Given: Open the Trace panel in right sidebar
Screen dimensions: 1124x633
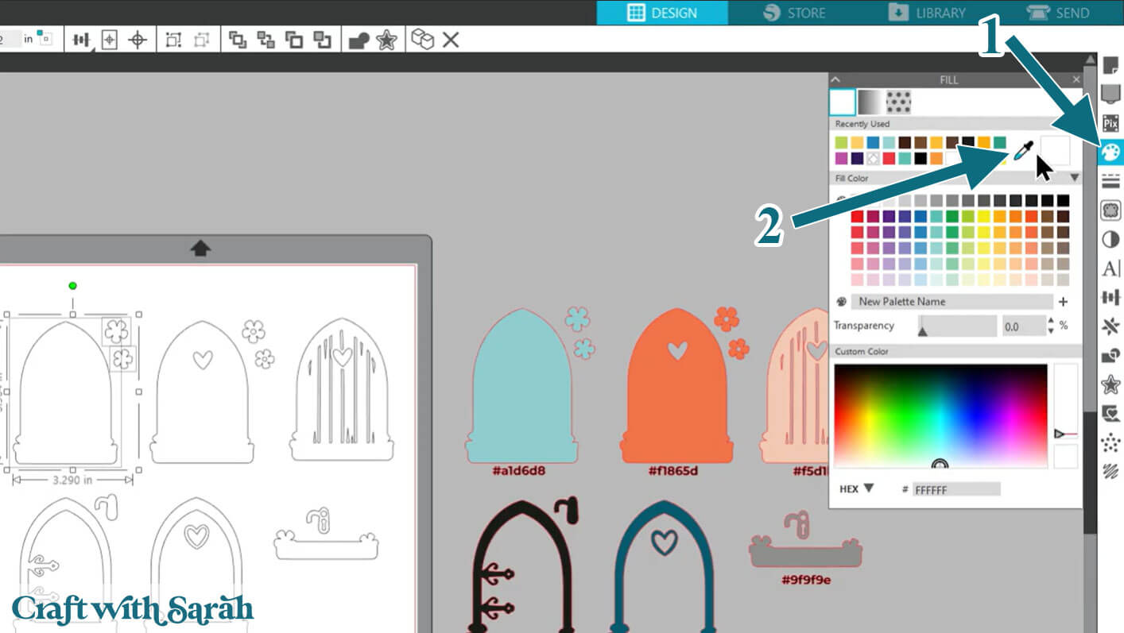Looking at the screenshot, I should coord(1110,210).
